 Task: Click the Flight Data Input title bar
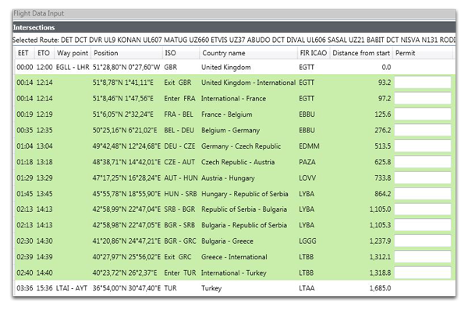click(x=234, y=14)
